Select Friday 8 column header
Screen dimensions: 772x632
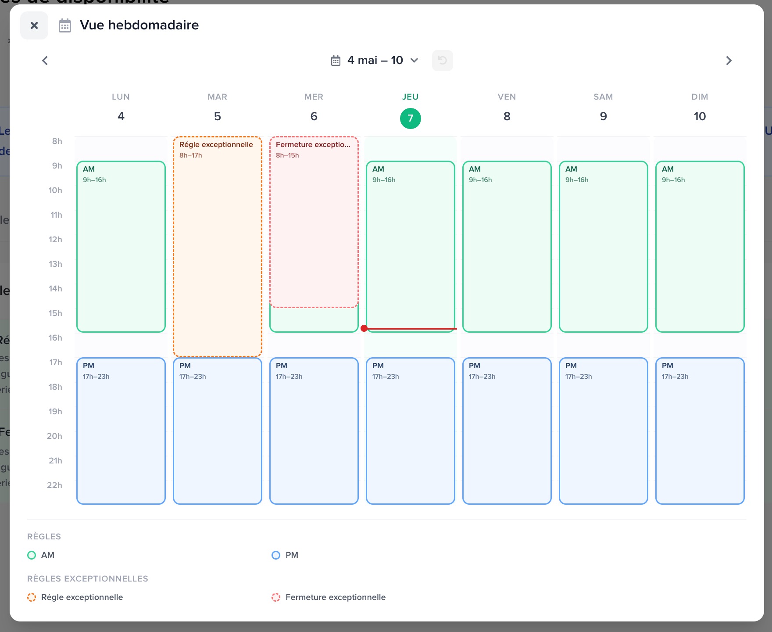coord(507,108)
